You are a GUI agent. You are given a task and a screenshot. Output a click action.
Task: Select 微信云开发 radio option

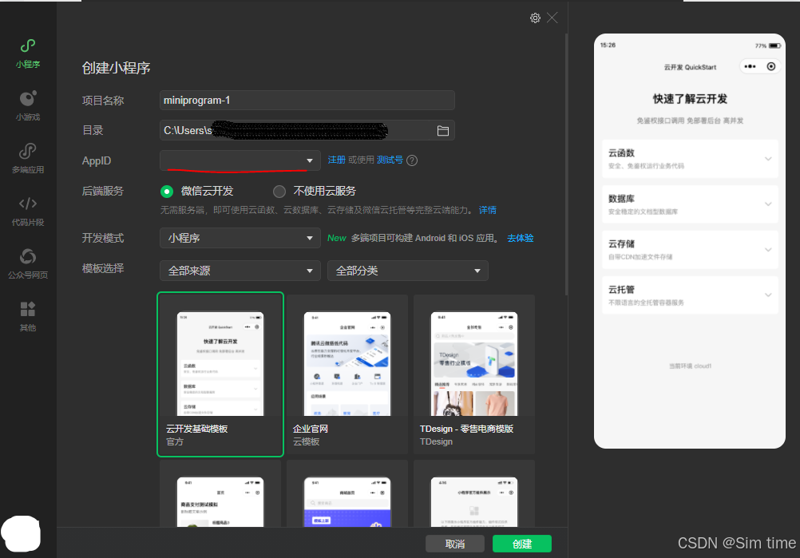[x=166, y=192]
